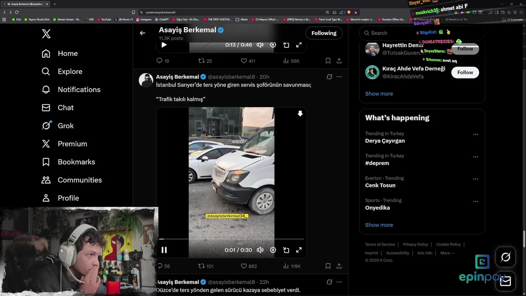The height and width of the screenshot is (296, 526).
Task: Open Bookmarks in sidebar
Action: (x=68, y=162)
